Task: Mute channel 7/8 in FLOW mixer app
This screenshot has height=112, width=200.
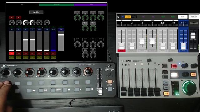Action: click(x=173, y=51)
